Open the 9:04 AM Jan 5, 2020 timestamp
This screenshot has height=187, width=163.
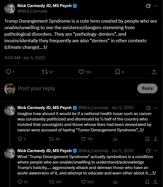click(x=25, y=58)
